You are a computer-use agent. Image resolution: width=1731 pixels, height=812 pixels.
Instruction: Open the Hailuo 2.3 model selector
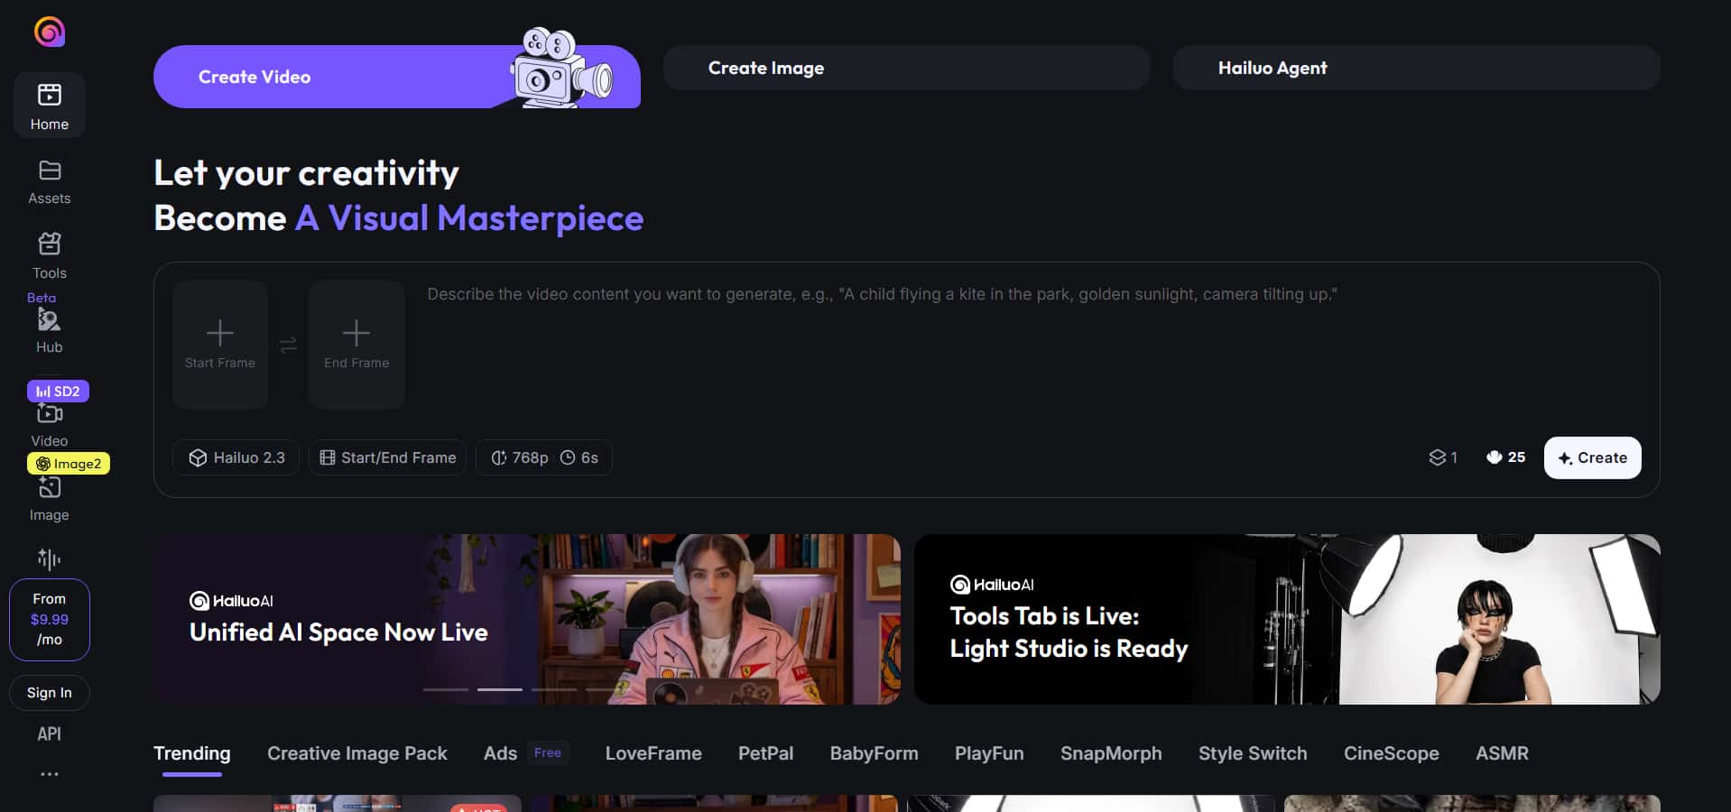click(x=236, y=457)
